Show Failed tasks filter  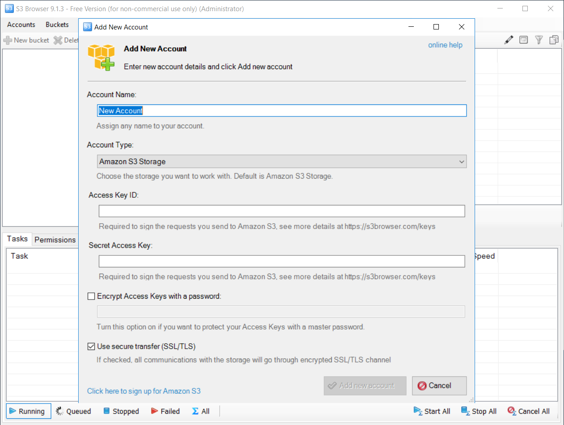point(165,411)
